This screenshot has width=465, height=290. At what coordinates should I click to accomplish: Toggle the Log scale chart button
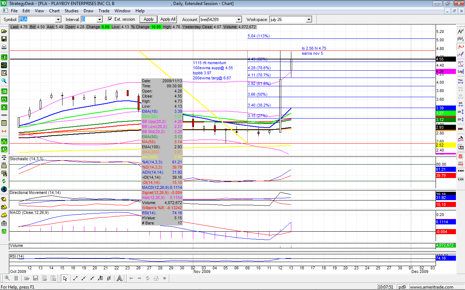tap(461, 72)
